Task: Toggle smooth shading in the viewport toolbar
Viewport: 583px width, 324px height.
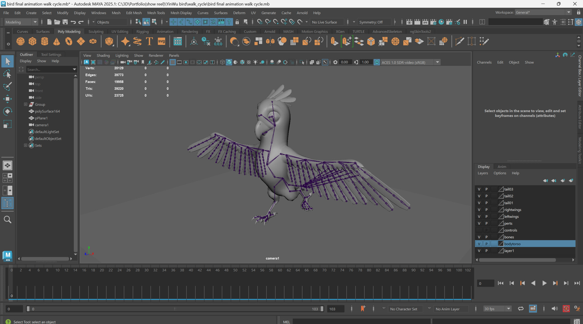Action: coord(230,62)
